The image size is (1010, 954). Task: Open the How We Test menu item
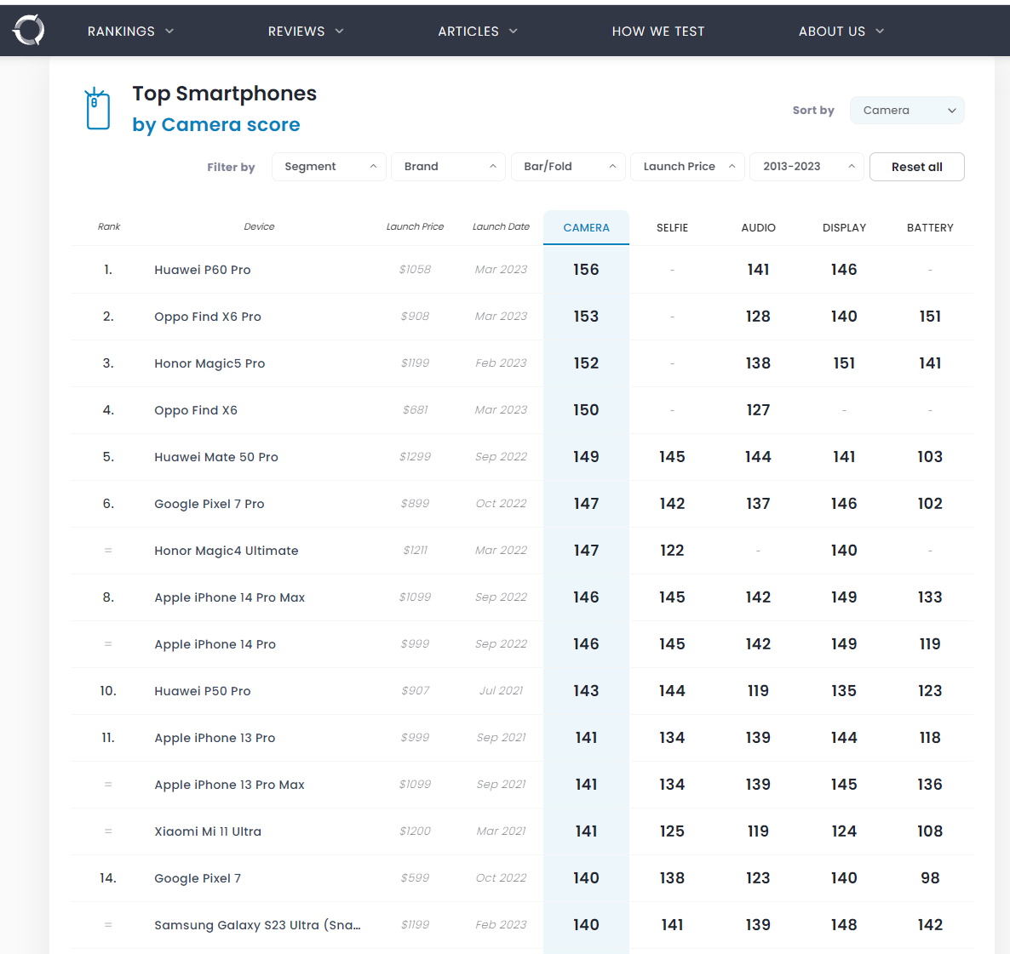(658, 31)
